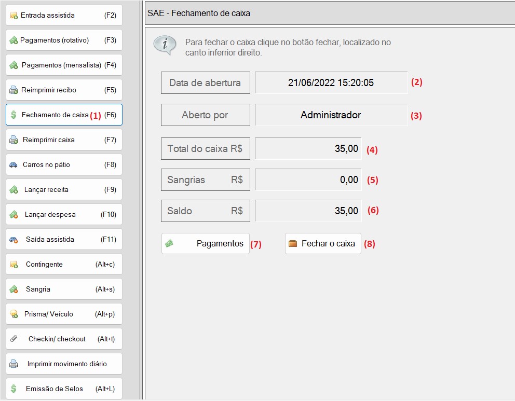This screenshot has height=401, width=515.
Task: Click the Data de abertura label
Action: pos(205,82)
